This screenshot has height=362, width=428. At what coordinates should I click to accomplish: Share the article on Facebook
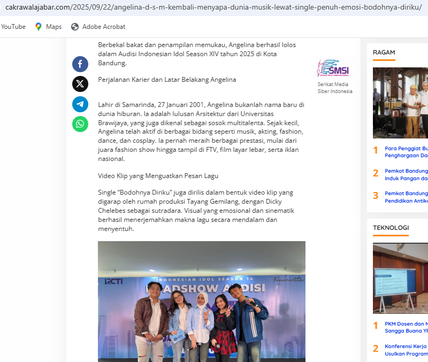pos(80,64)
